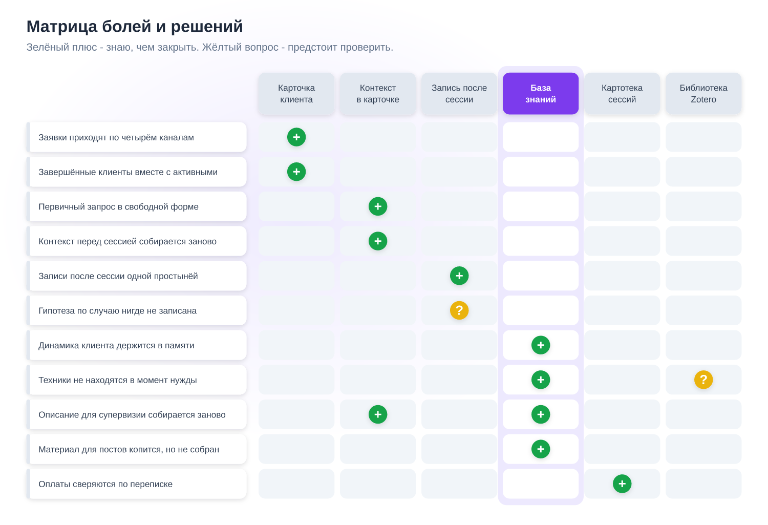
Task: Click the row Первичный запрос в свободной форме
Action: 137,206
